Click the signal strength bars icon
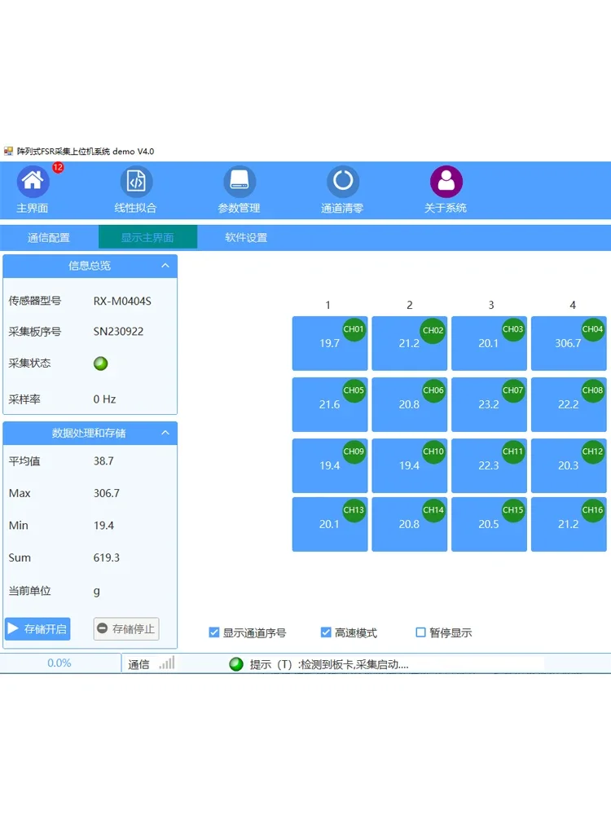This screenshot has width=611, height=815. (x=167, y=663)
